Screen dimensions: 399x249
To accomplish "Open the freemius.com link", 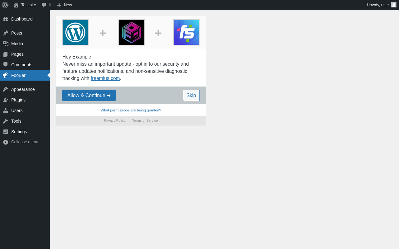I will point(105,78).
